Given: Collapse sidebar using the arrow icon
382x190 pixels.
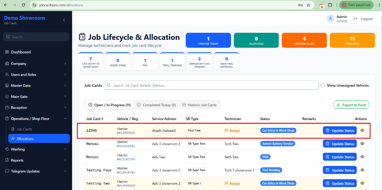Looking at the screenshot, I should tap(64, 20).
